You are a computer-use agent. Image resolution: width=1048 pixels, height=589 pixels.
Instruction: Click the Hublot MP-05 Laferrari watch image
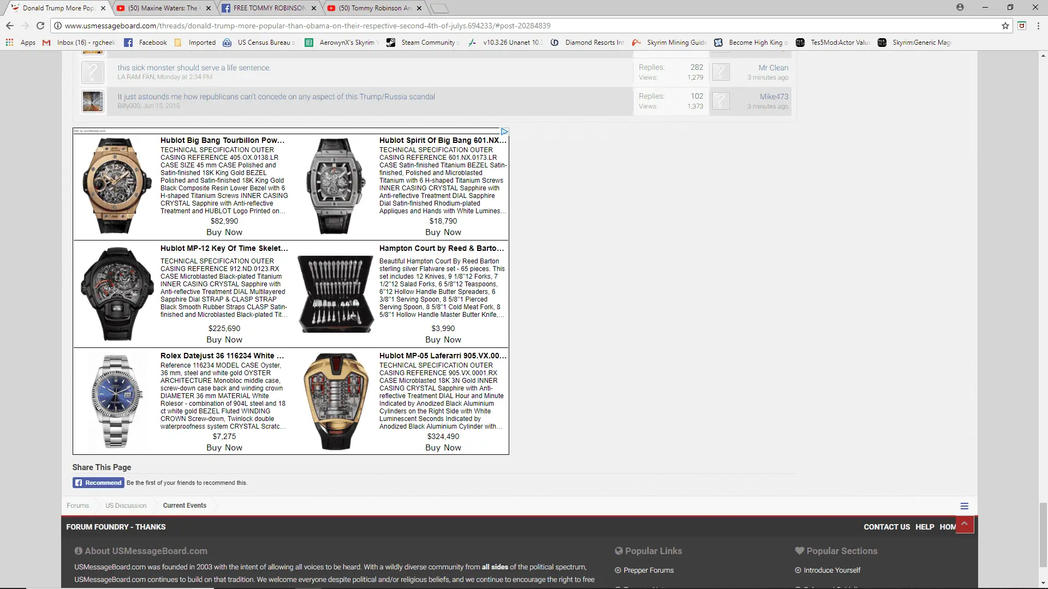(x=336, y=401)
